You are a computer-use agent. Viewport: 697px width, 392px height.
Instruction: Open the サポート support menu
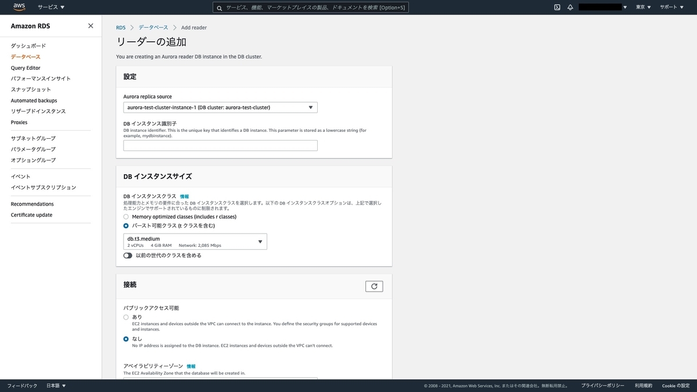point(671,7)
